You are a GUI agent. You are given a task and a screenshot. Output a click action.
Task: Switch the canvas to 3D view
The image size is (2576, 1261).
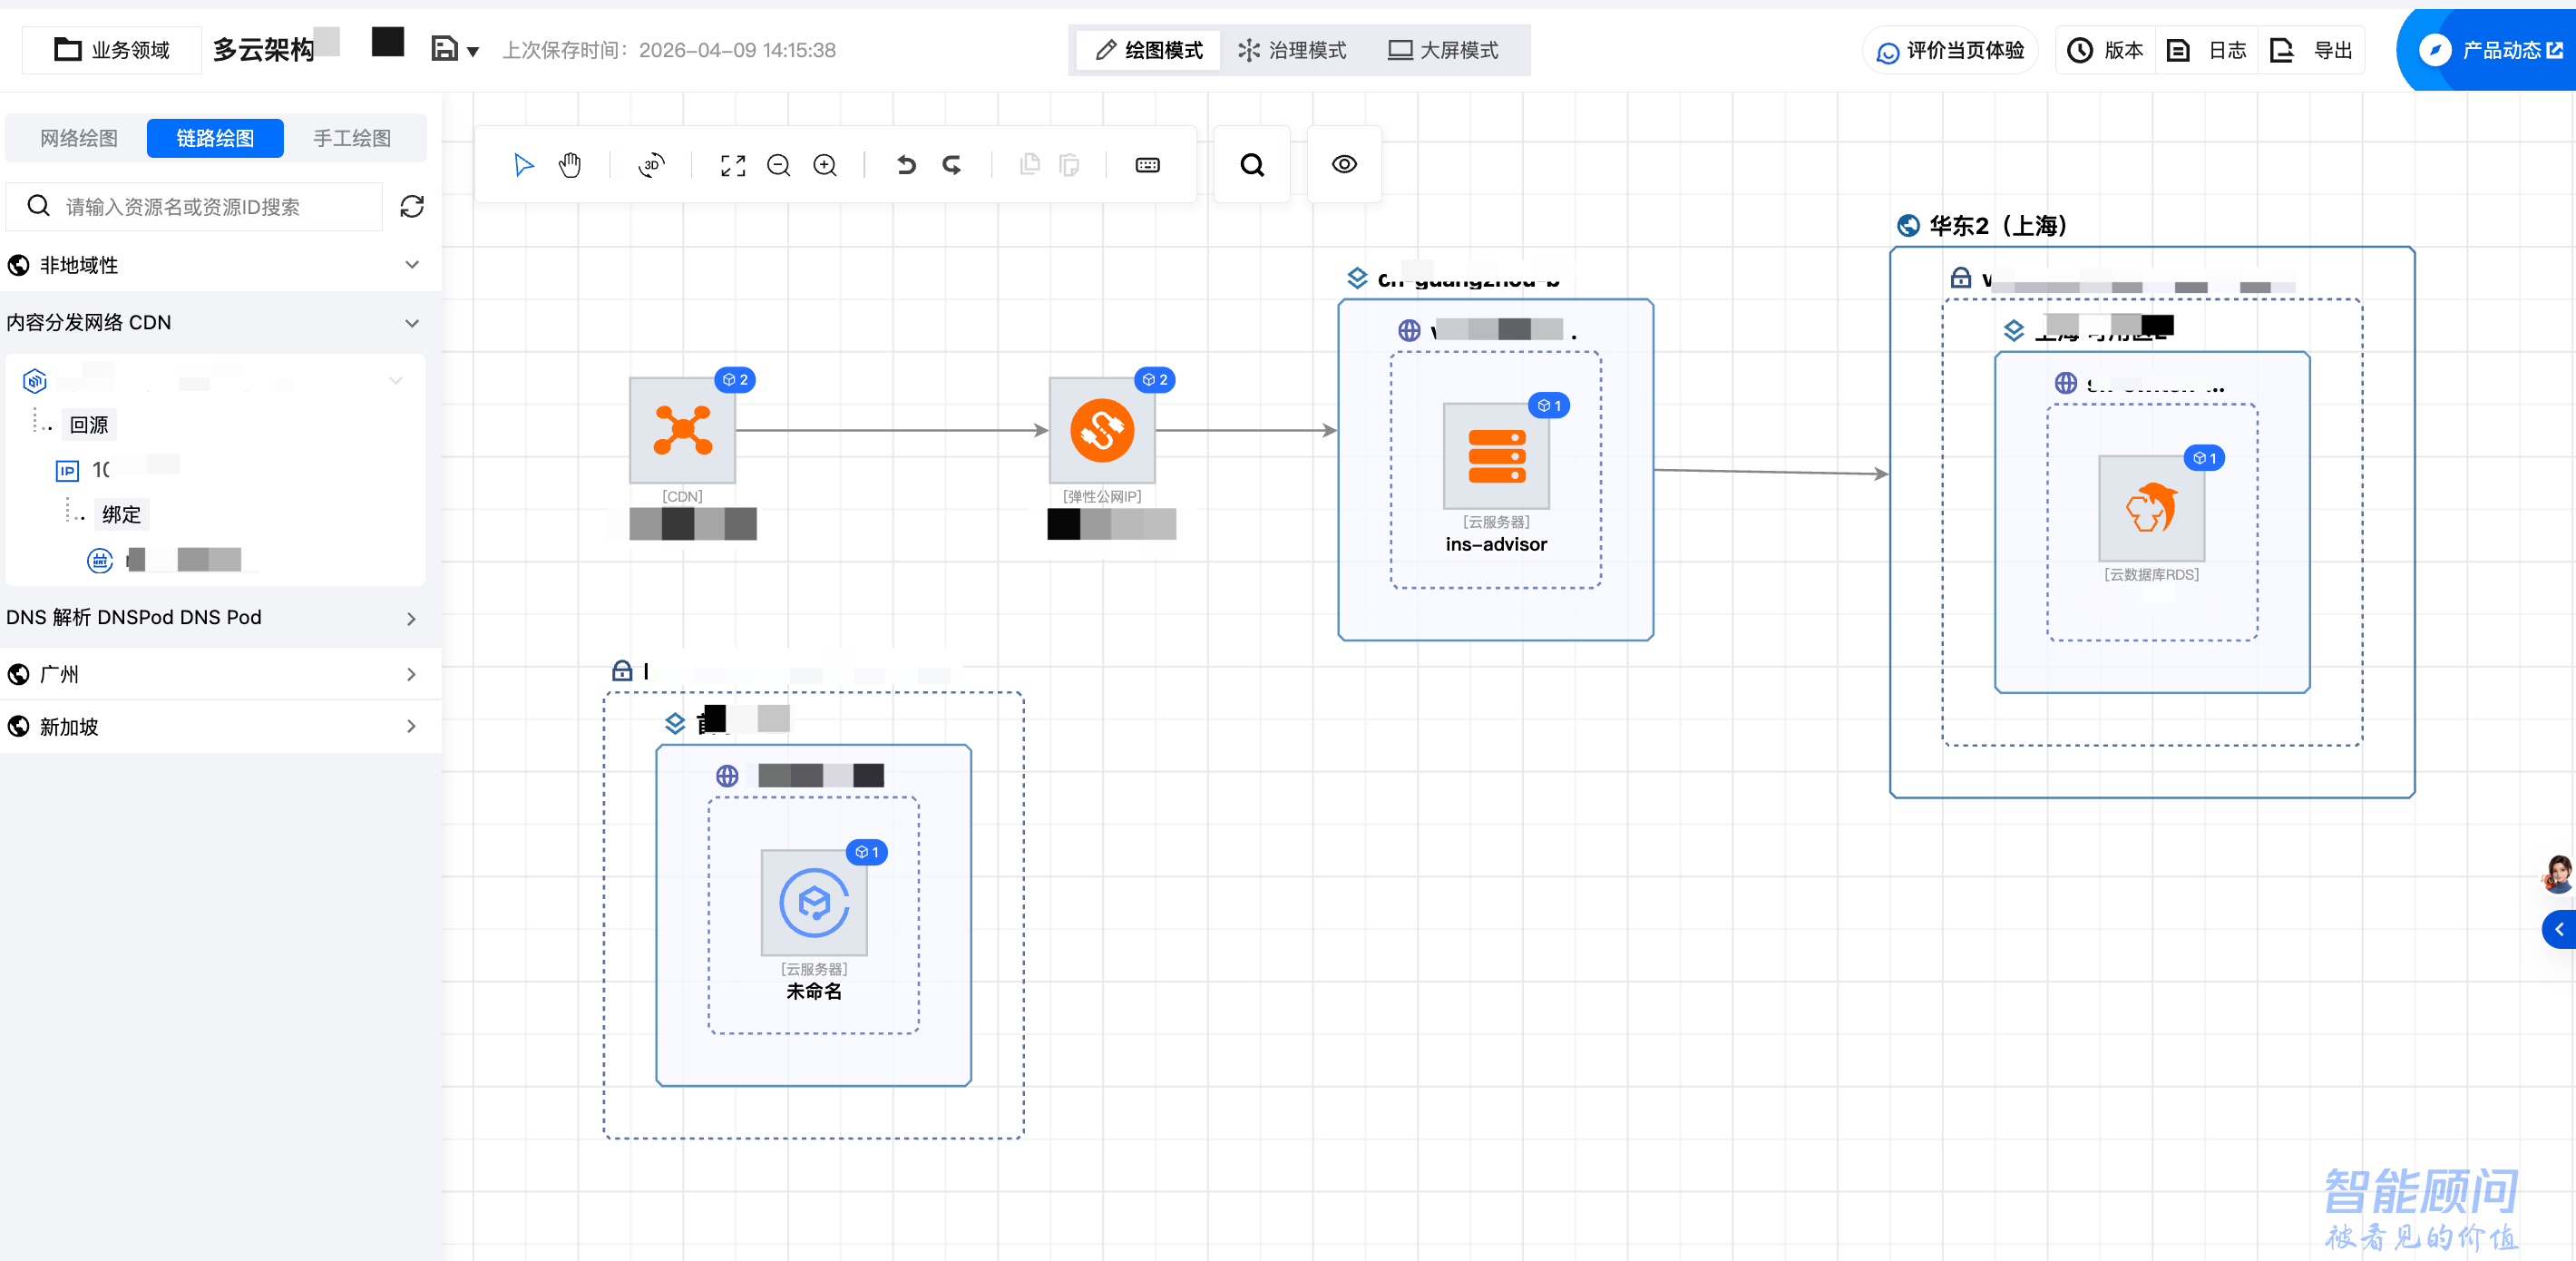pyautogui.click(x=650, y=164)
